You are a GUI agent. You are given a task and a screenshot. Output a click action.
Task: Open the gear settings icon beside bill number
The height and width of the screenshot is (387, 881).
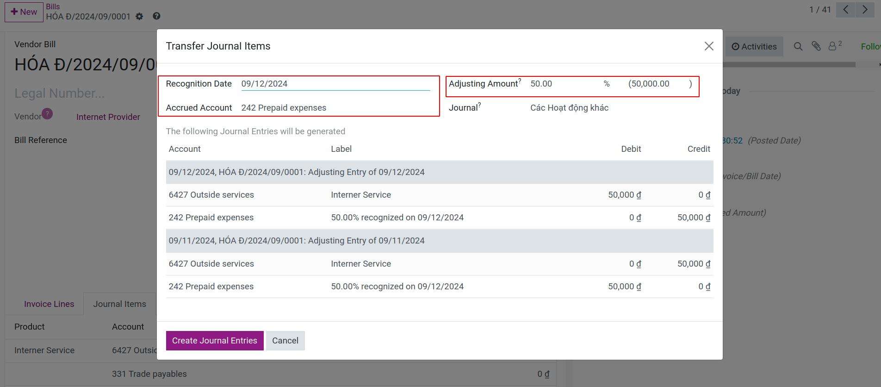coord(139,17)
